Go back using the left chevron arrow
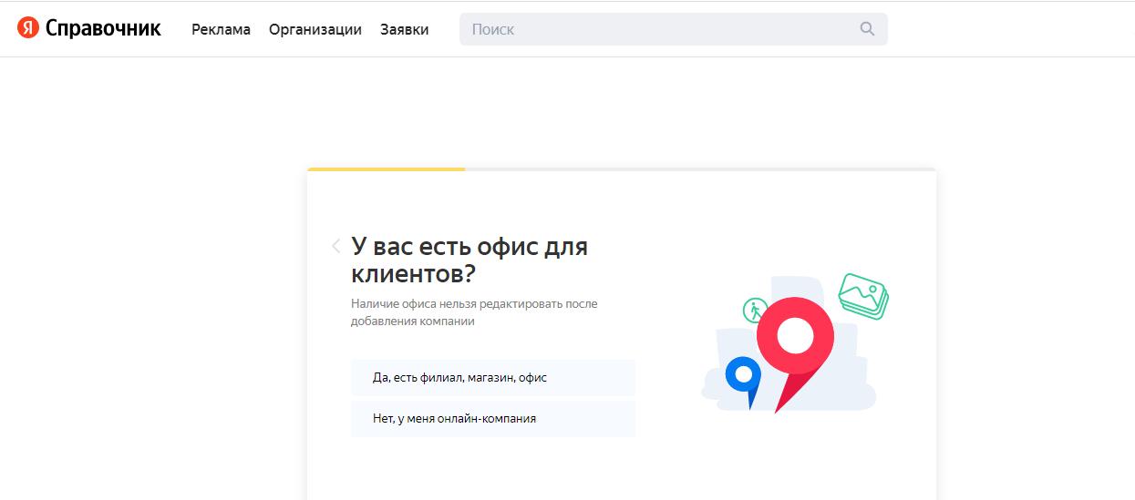The height and width of the screenshot is (500, 1135). coord(336,246)
